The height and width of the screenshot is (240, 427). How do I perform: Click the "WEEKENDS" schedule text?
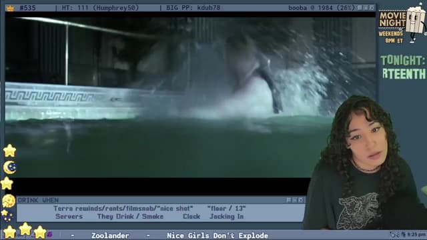pyautogui.click(x=390, y=34)
